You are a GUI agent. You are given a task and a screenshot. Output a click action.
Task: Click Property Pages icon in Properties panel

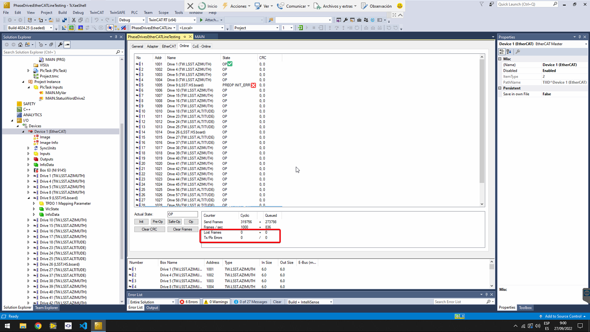coord(518,52)
